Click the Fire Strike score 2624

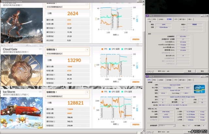coord(72,13)
